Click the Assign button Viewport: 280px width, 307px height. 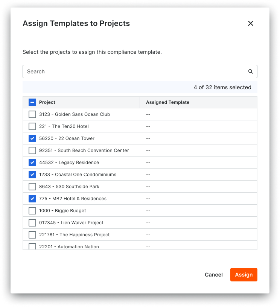pos(244,275)
